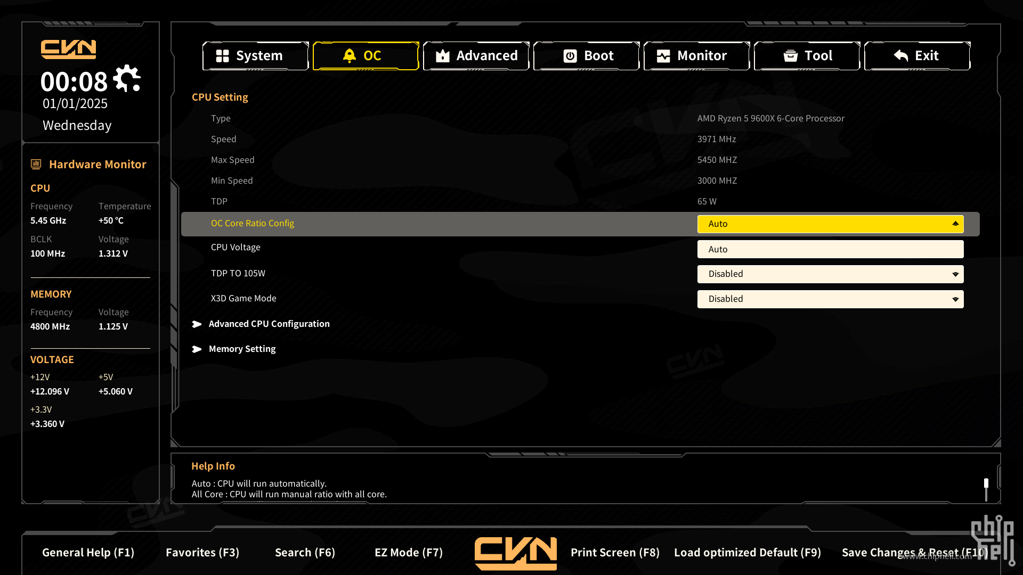The width and height of the screenshot is (1023, 575).
Task: Click the Hardware Monitor heading
Action: pos(98,165)
